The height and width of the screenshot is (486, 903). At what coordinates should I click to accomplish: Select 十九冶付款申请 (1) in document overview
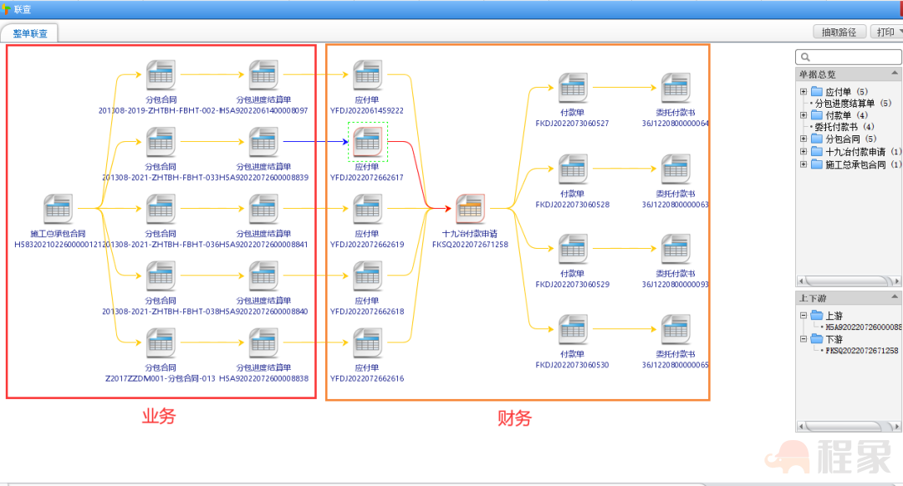coord(863,152)
